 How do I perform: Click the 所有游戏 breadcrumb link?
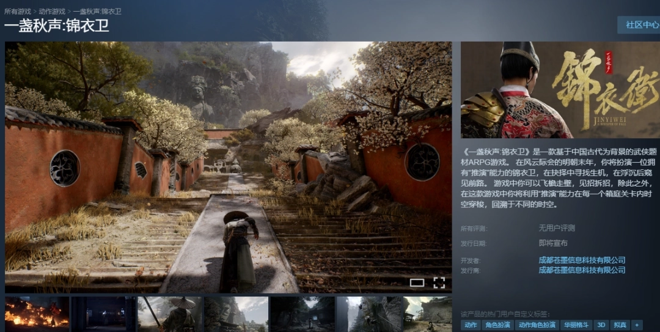pyautogui.click(x=18, y=11)
